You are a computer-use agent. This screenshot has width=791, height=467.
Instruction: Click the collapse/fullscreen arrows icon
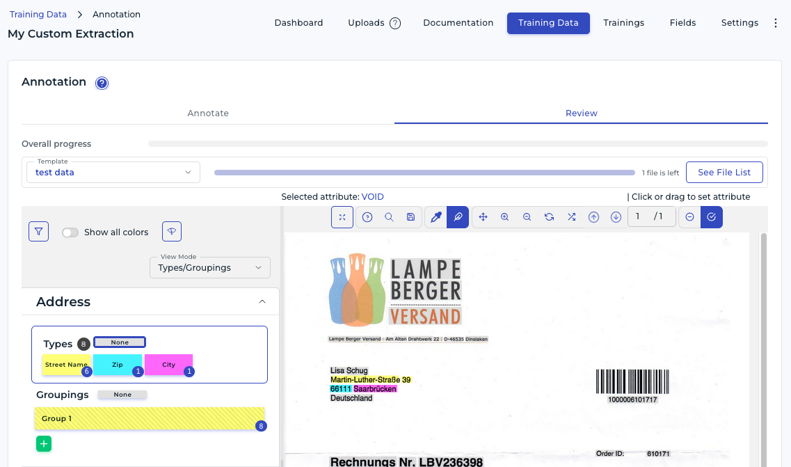pyautogui.click(x=342, y=217)
